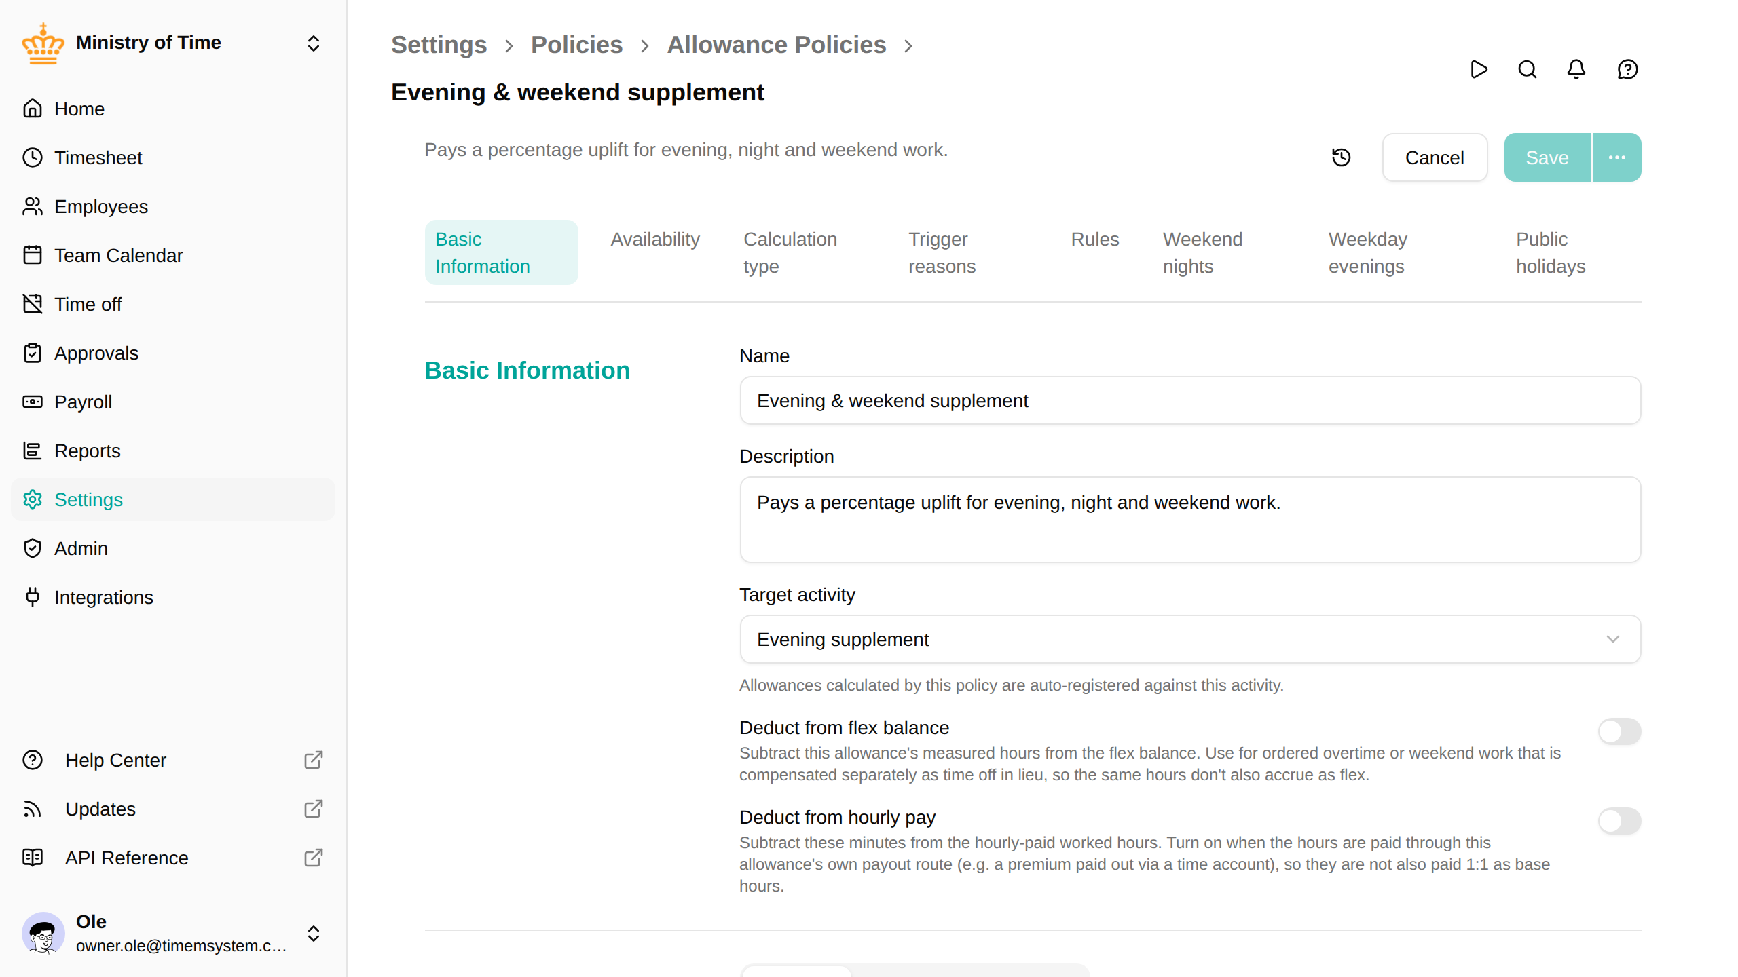Screen dimensions: 1738x977
Task: Open the Time off page
Action: pyautogui.click(x=173, y=304)
